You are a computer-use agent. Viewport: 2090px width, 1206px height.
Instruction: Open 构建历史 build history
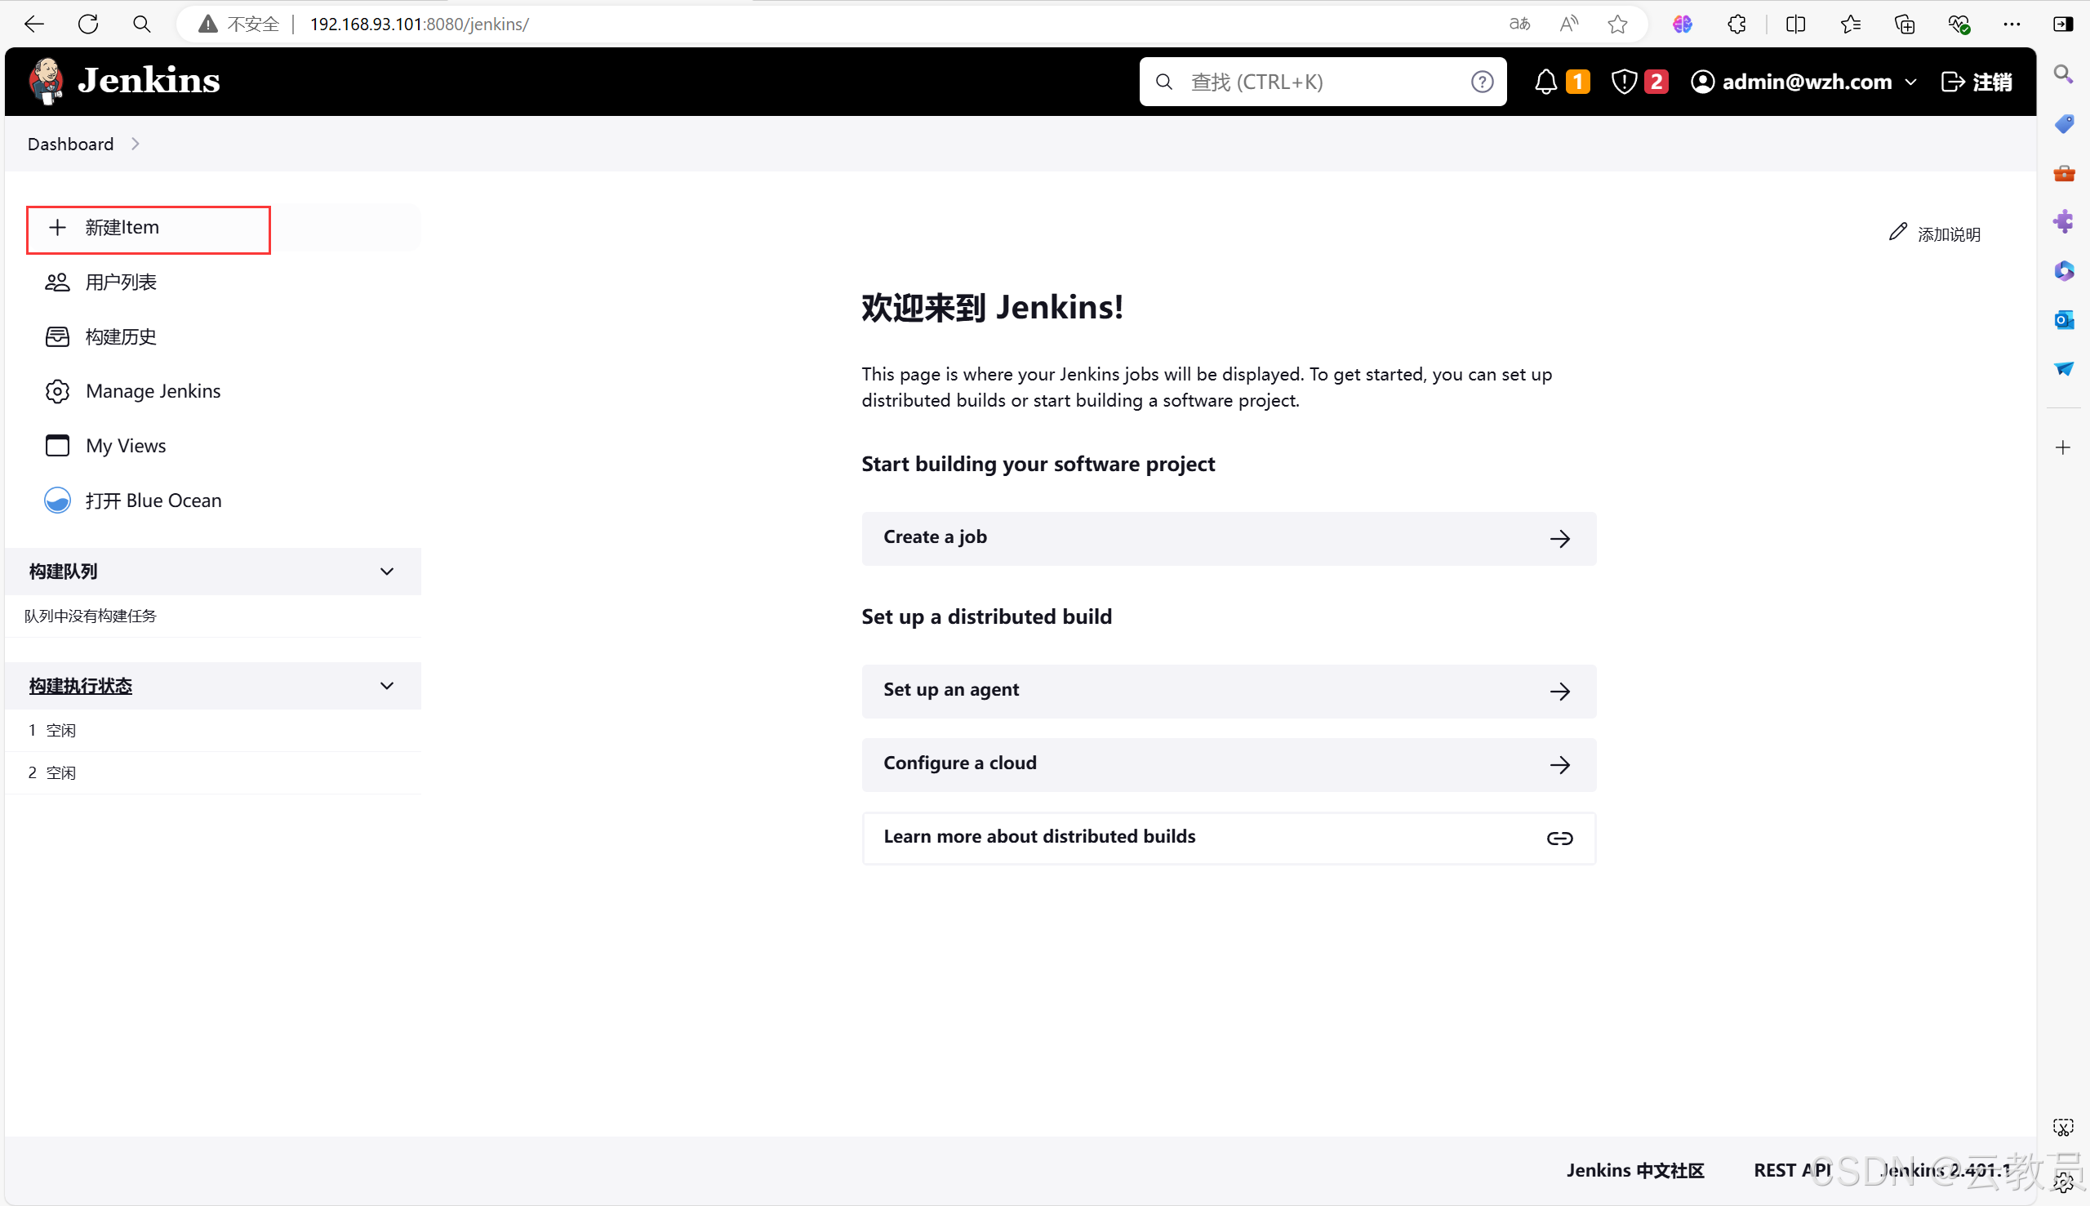pos(120,337)
